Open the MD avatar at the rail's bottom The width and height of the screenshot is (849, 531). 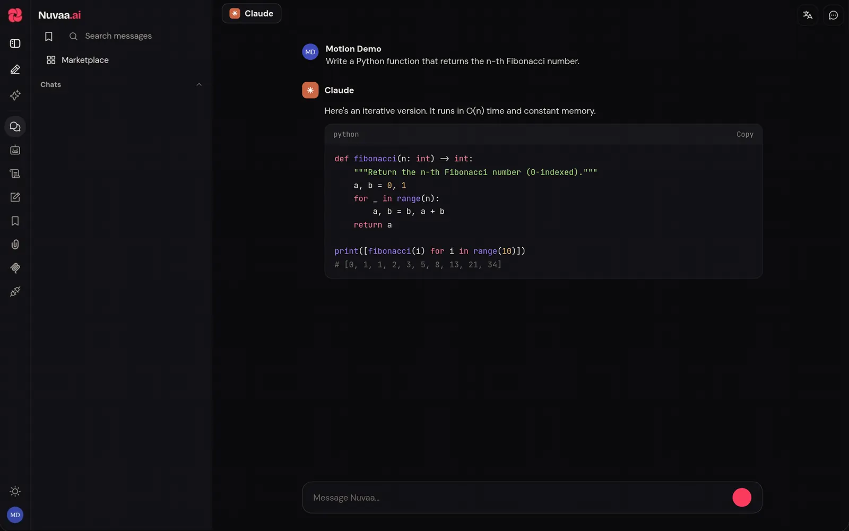tap(15, 515)
